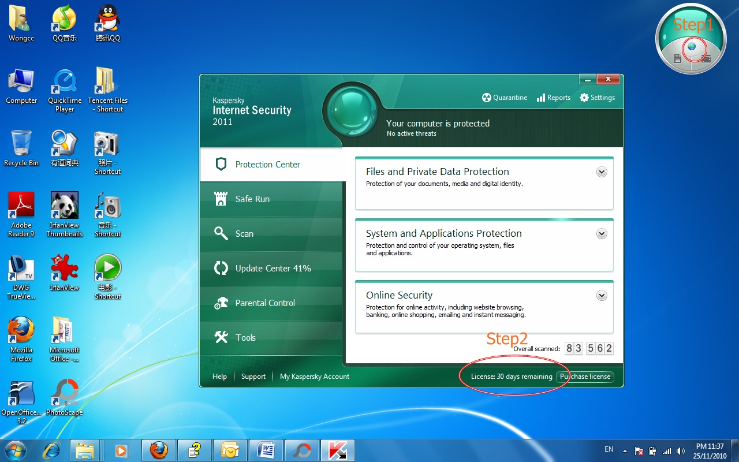Viewport: 739px width, 462px height.
Task: Select the IrfanView Thumbnails panda shortcut
Action: [65, 214]
